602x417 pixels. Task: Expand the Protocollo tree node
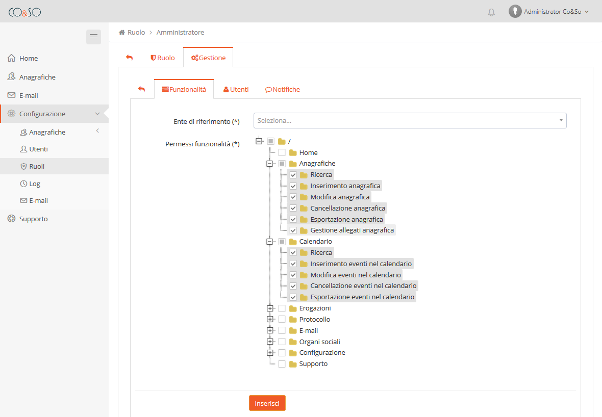pos(270,319)
